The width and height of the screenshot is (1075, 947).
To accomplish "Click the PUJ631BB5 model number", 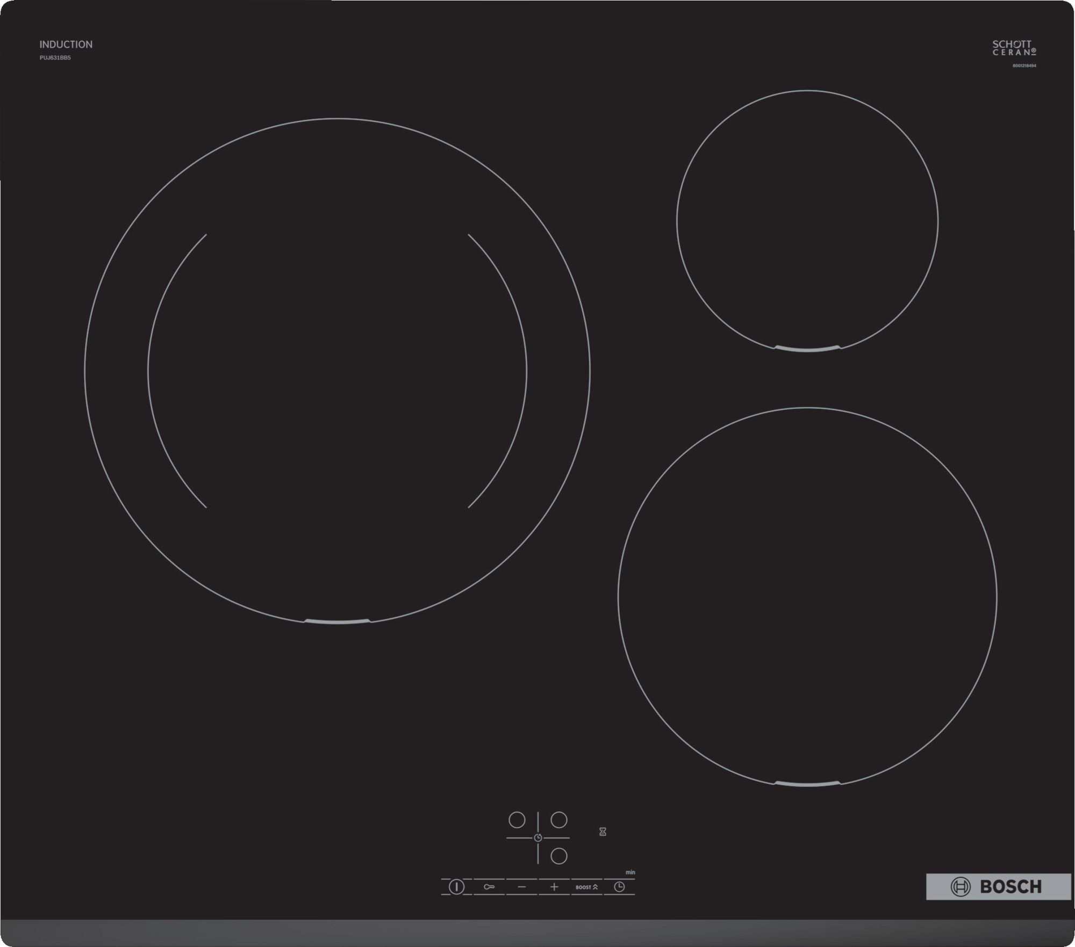I will [x=55, y=57].
